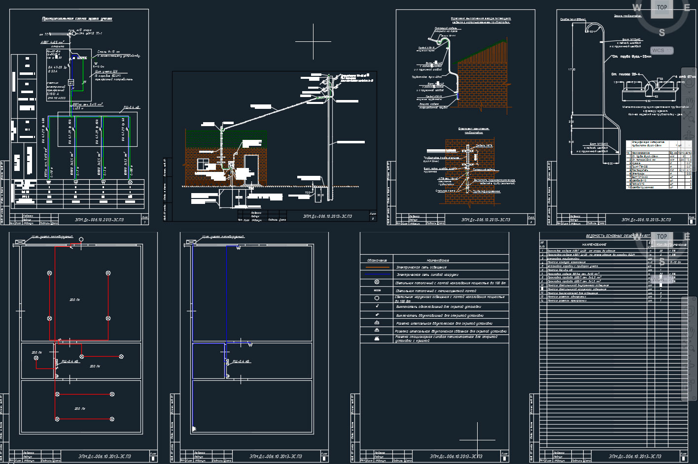Select the 'ВА 47-29 3р' breaker label in the meter board
Screen dimensions: 698x464
[x=58, y=67]
